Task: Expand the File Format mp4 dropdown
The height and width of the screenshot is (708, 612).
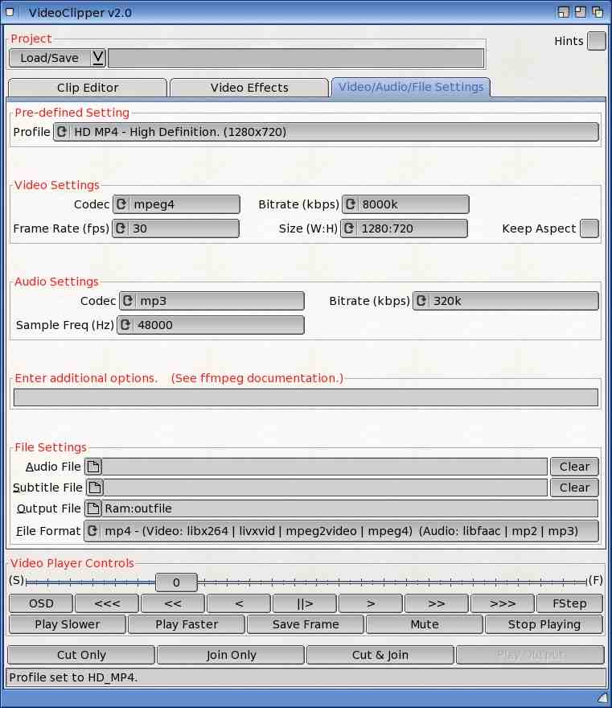Action: coord(342,531)
